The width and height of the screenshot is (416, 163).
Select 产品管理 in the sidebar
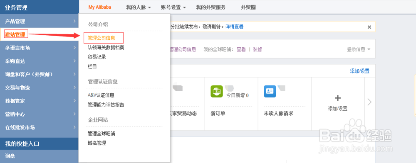coord(15,22)
